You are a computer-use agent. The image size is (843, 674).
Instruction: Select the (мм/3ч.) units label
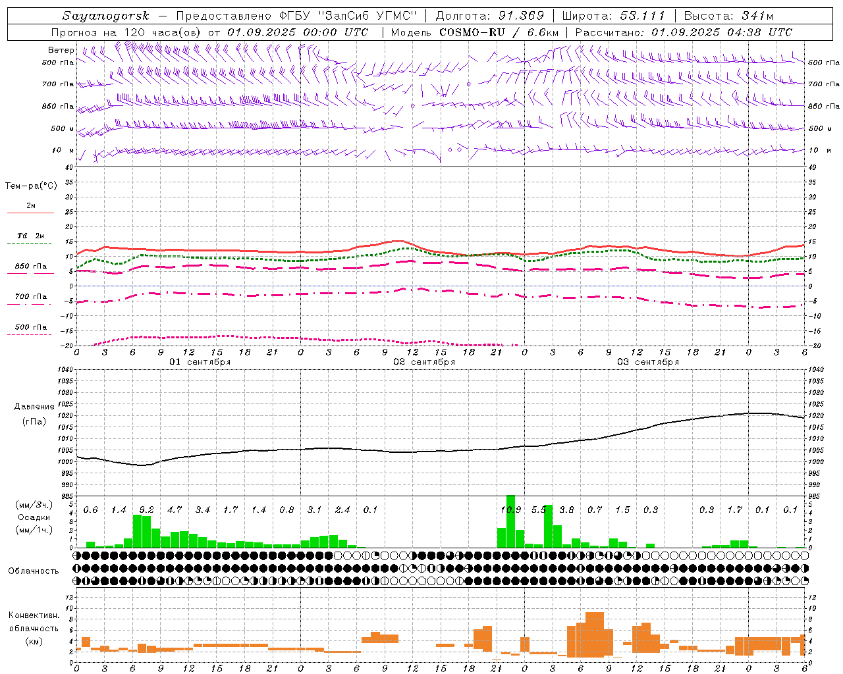tap(34, 505)
